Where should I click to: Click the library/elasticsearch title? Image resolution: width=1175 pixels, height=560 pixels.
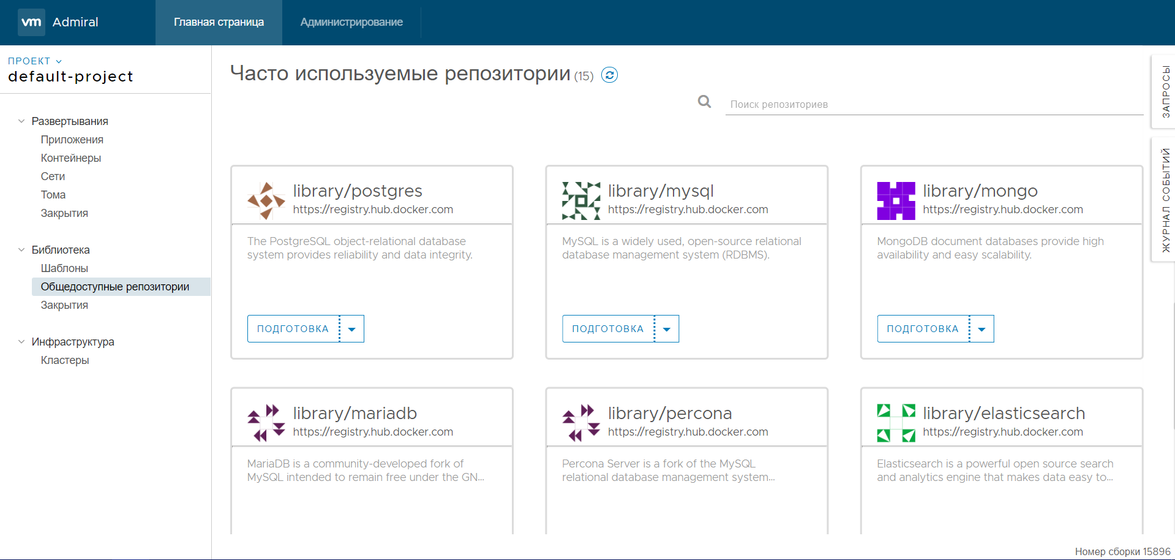click(x=1004, y=414)
